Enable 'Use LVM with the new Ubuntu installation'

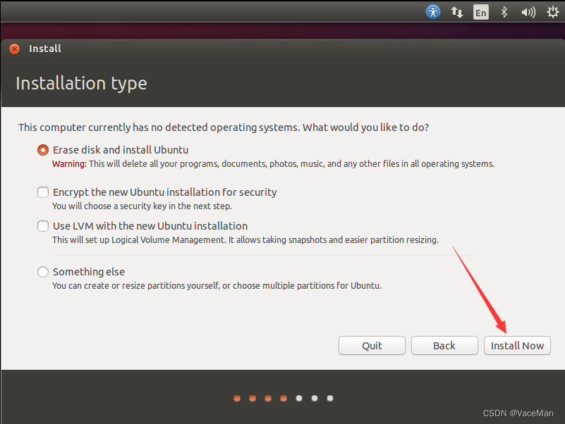[x=42, y=226]
